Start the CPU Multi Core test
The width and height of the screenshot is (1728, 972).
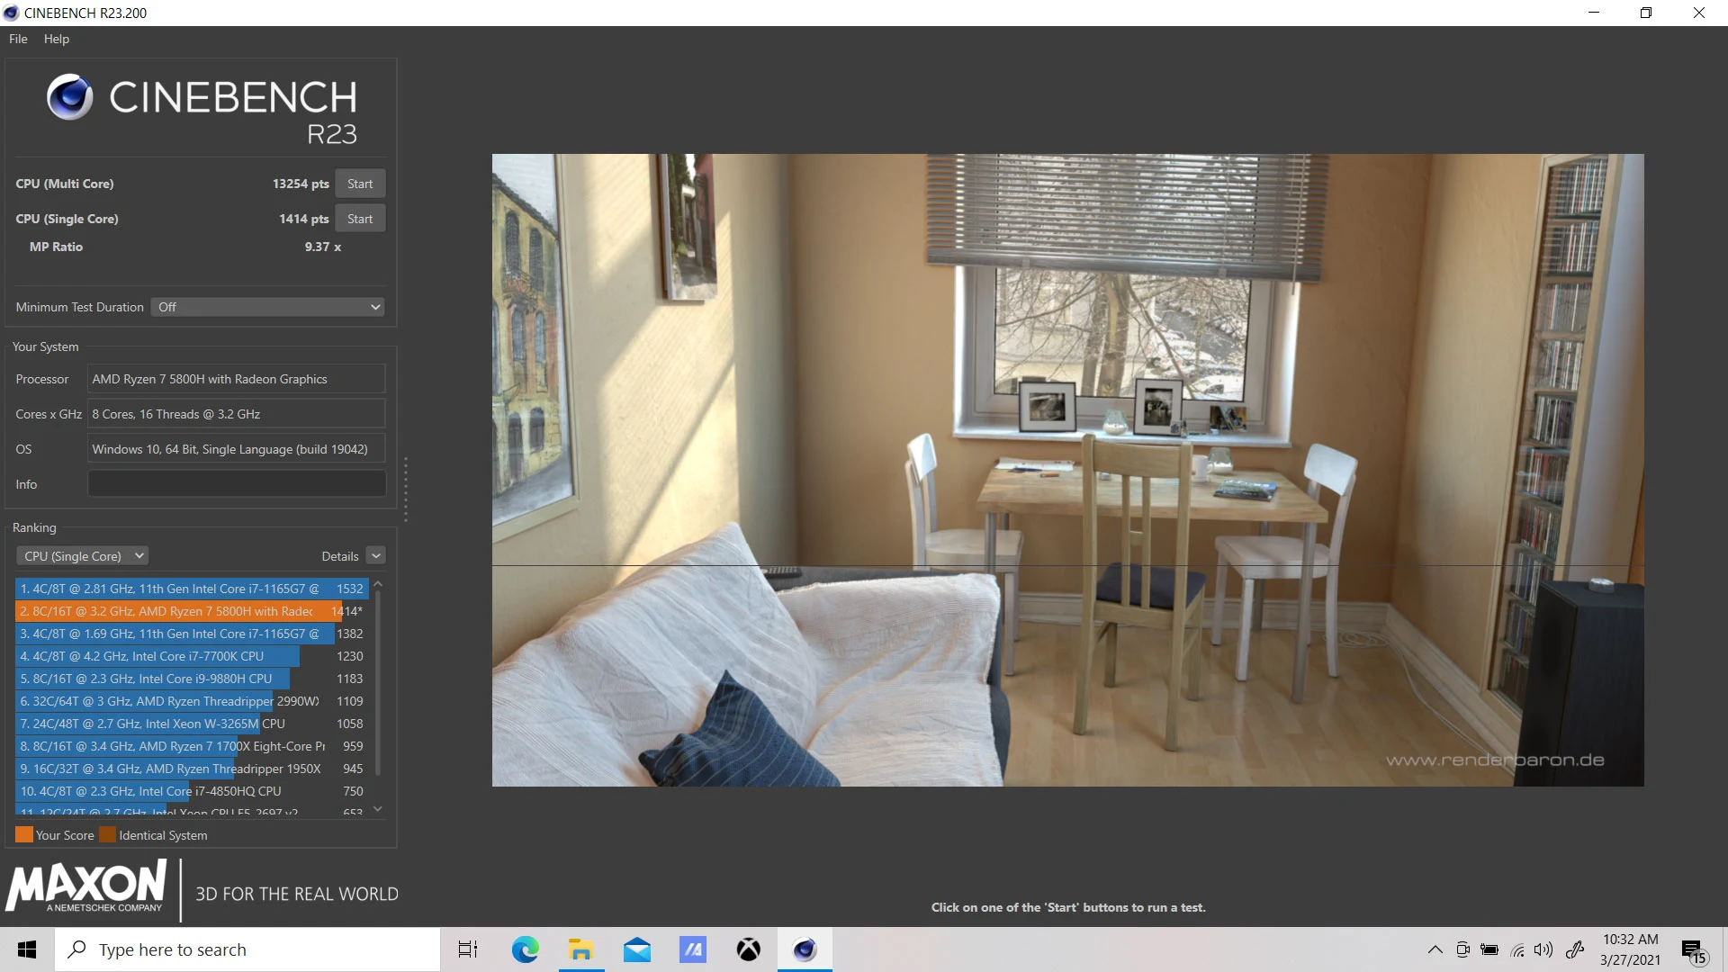[360, 184]
